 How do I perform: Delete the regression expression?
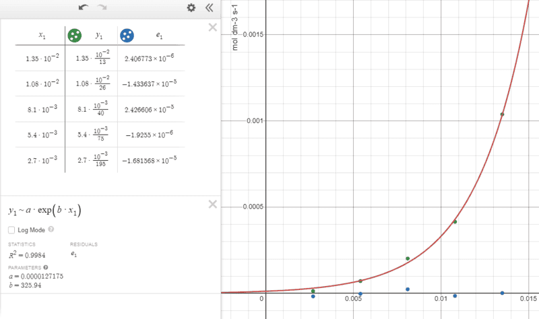click(213, 205)
